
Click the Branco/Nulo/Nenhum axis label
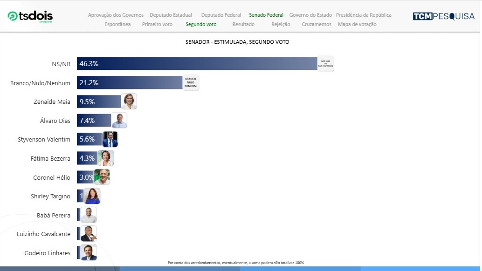click(x=40, y=83)
